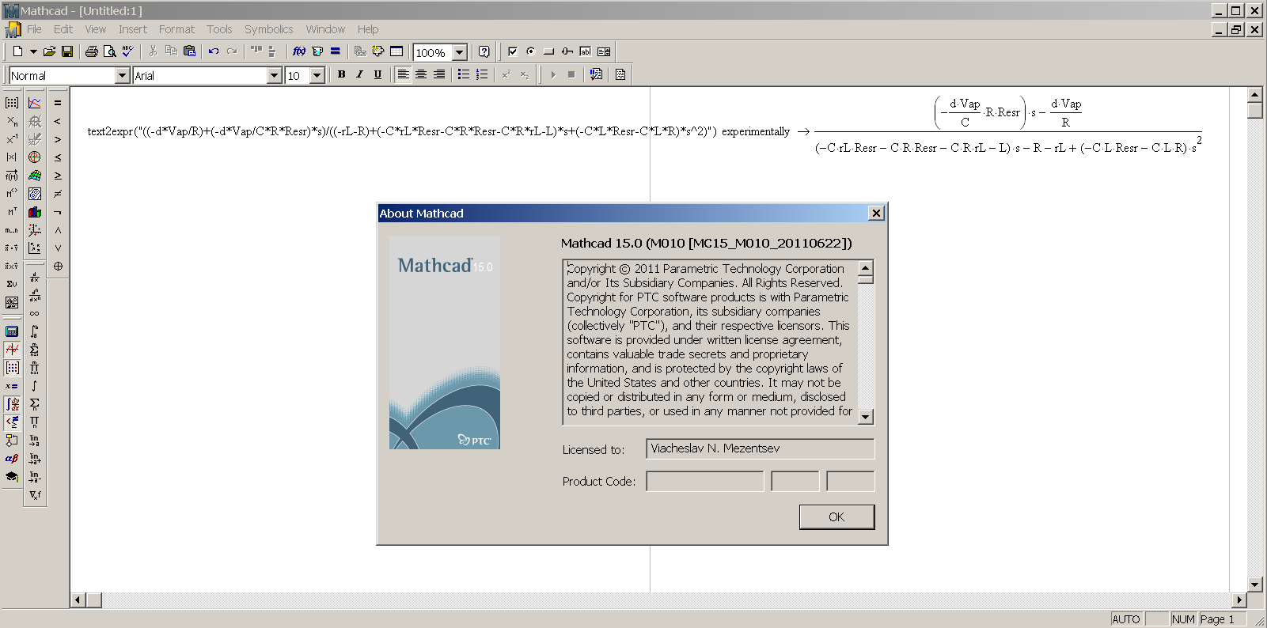Toggle the Greek symbol toolbar button
The height and width of the screenshot is (628, 1267).
tap(12, 459)
